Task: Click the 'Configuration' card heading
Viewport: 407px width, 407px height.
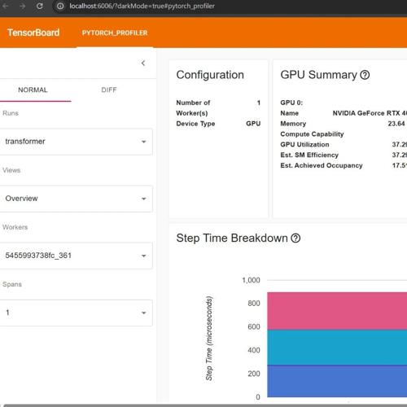Action: point(210,75)
